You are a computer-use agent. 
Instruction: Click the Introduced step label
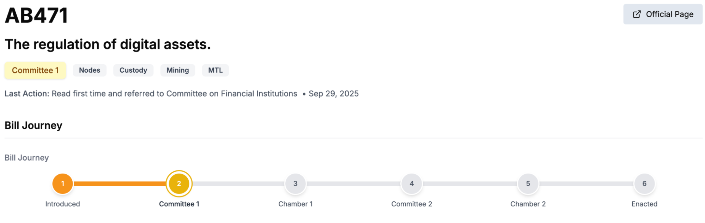click(63, 204)
